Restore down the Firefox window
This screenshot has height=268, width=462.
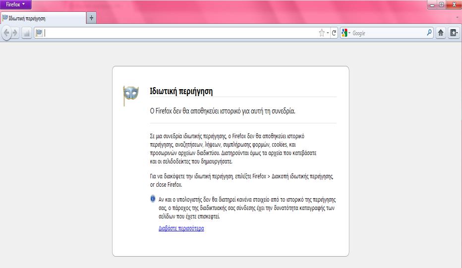click(x=441, y=4)
